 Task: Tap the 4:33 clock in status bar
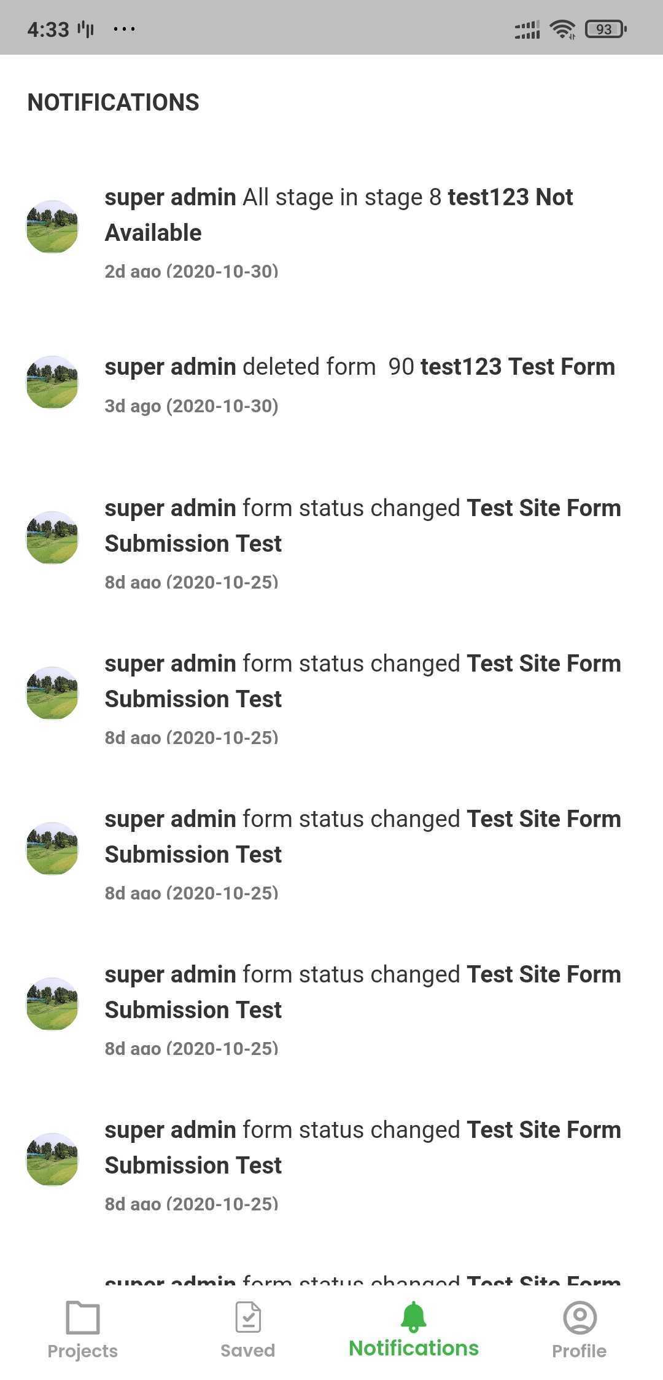pos(48,29)
